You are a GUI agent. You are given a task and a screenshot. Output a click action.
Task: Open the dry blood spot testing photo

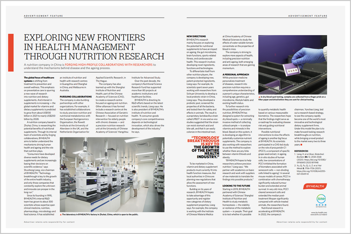click(293, 65)
